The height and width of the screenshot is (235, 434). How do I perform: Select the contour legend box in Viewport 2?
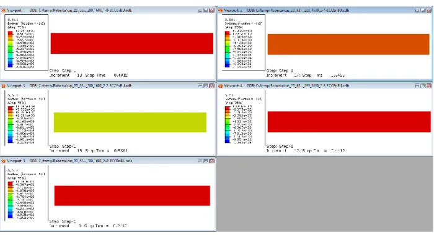[x=243, y=42]
